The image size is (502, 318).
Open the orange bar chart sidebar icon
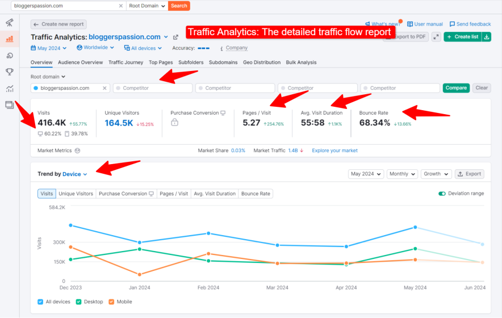click(10, 39)
